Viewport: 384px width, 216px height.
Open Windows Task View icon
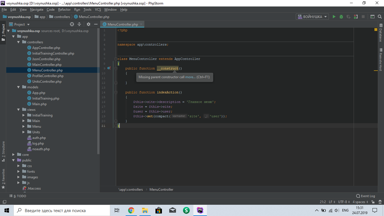point(117,210)
